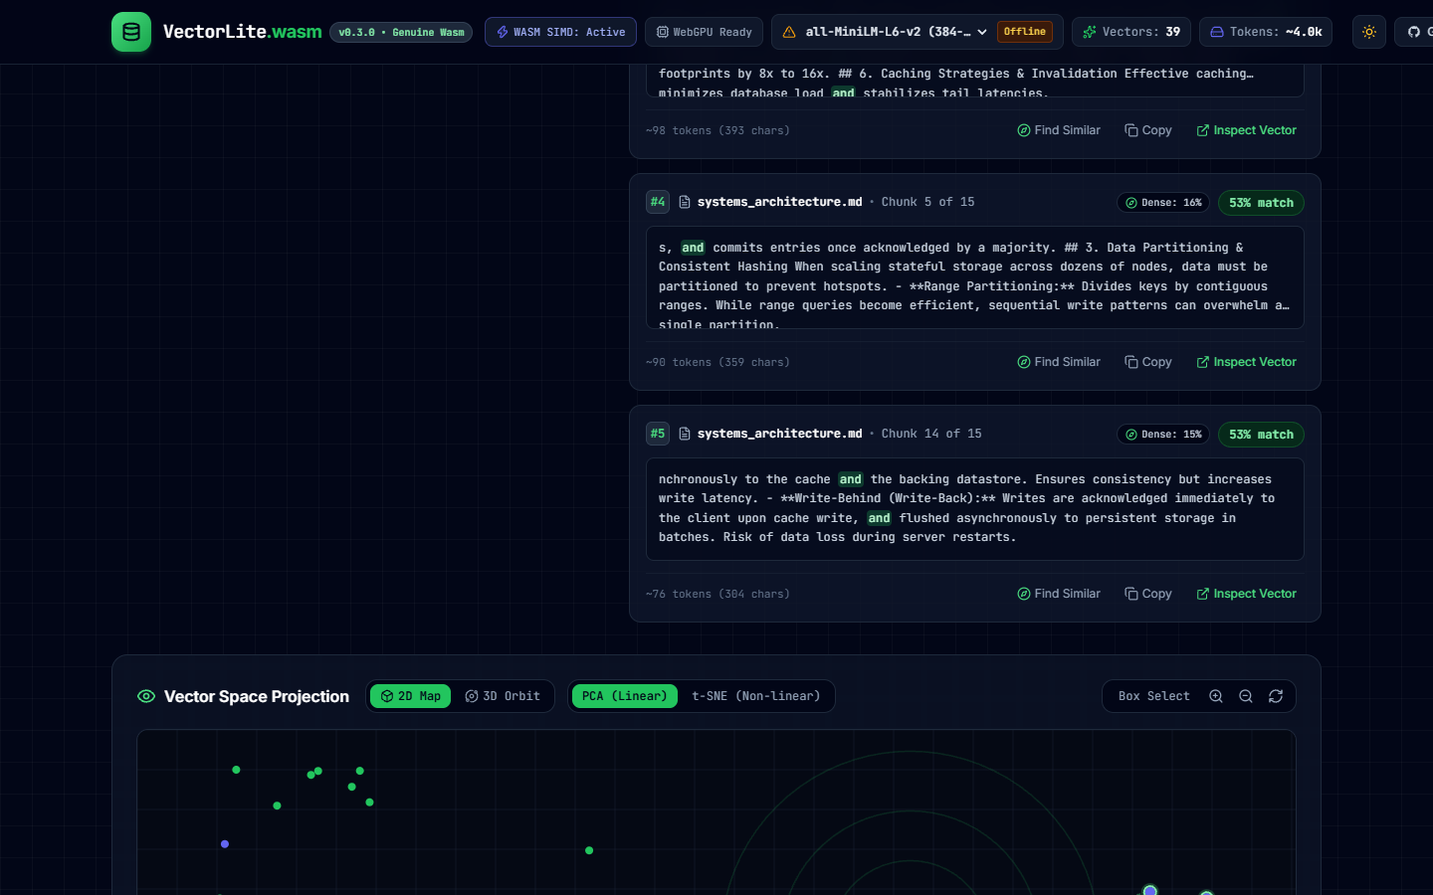Click the #4 result rank badge
This screenshot has height=895, width=1433.
tap(658, 202)
